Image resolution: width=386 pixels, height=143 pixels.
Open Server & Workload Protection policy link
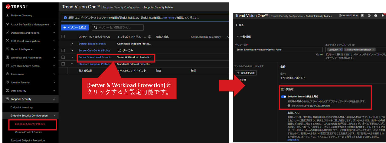(x=95, y=57)
